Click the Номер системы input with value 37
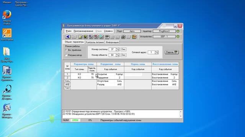Screen dimensions: 245x137 pos(112,49)
